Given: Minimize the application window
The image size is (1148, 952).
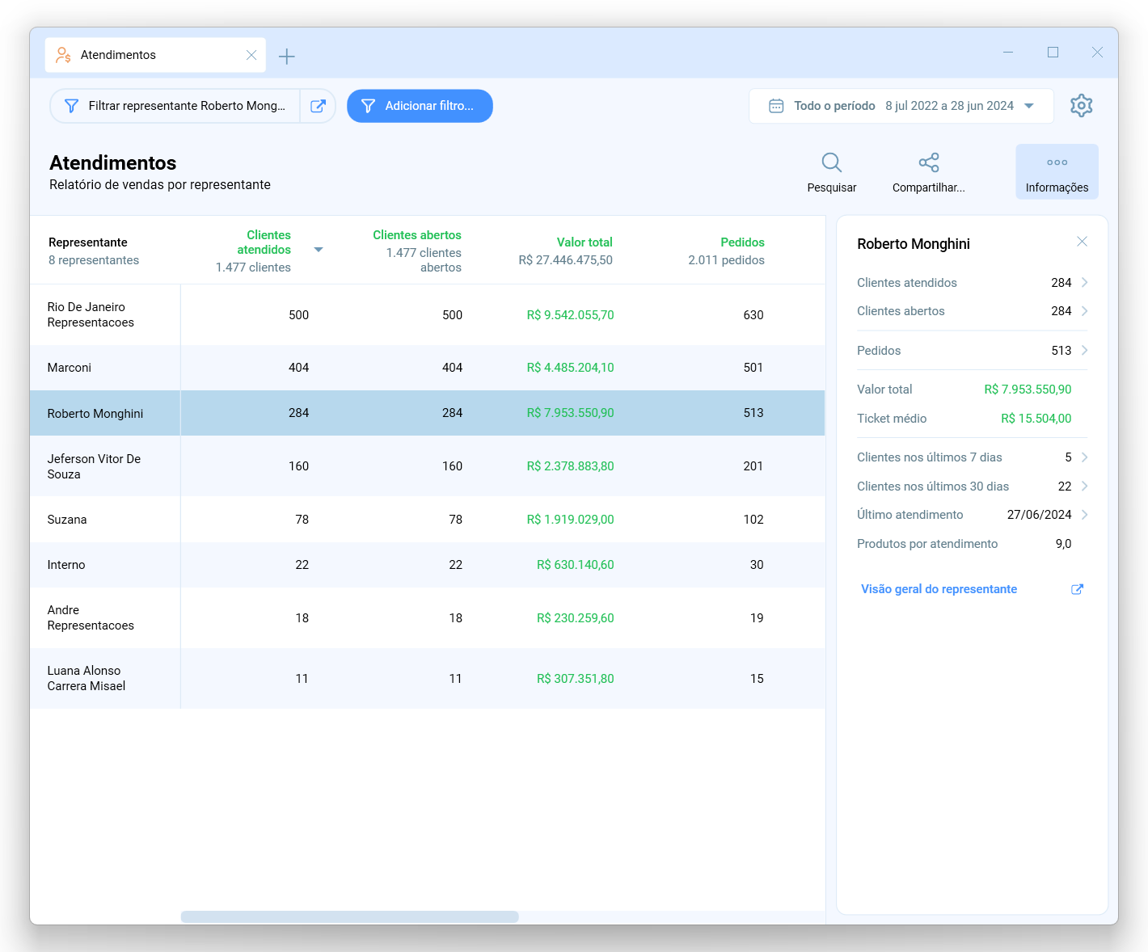Looking at the screenshot, I should (x=1008, y=53).
